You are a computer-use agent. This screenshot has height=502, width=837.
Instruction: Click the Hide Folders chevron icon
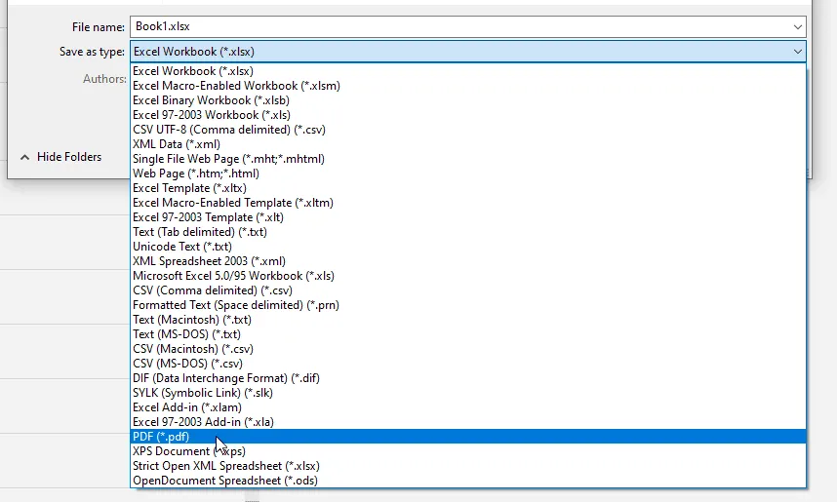click(24, 157)
